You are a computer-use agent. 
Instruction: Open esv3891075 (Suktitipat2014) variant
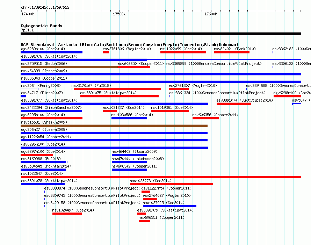point(108,93)
